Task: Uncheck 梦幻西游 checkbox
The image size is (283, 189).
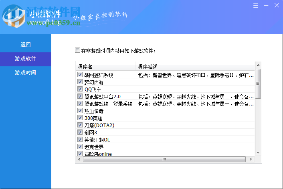Action: pos(80,82)
